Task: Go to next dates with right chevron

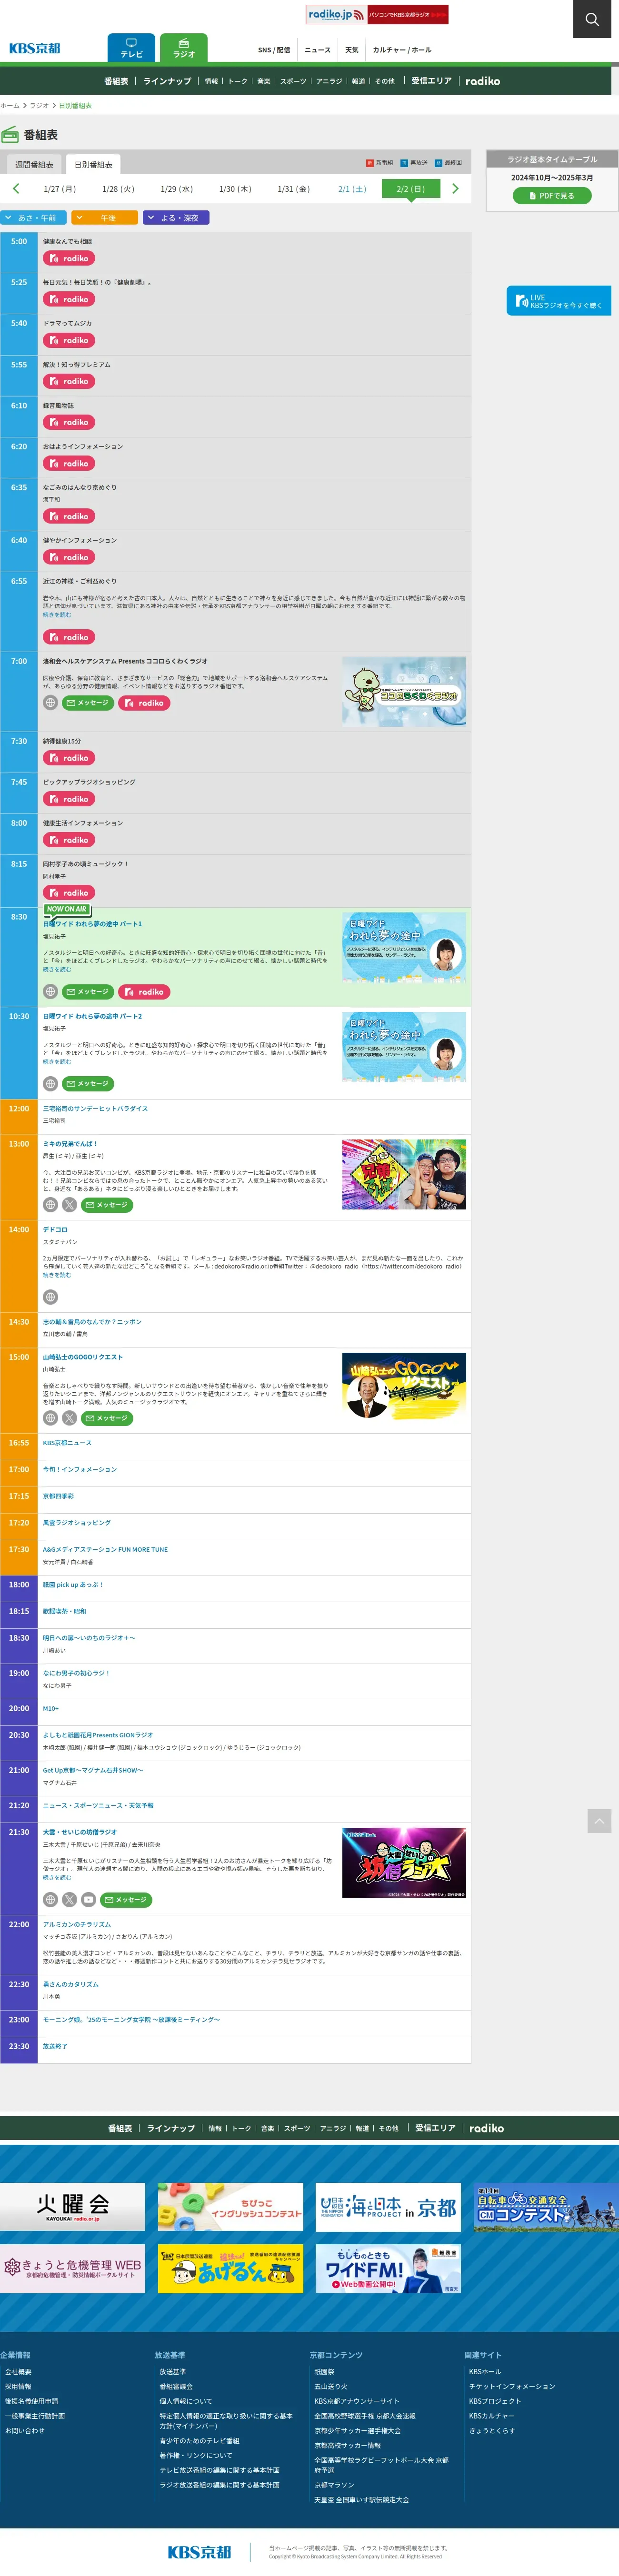Action: click(x=455, y=188)
